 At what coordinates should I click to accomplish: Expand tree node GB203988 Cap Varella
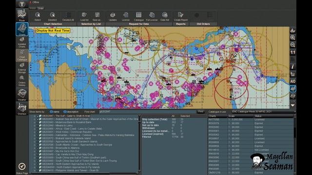click(x=35, y=155)
